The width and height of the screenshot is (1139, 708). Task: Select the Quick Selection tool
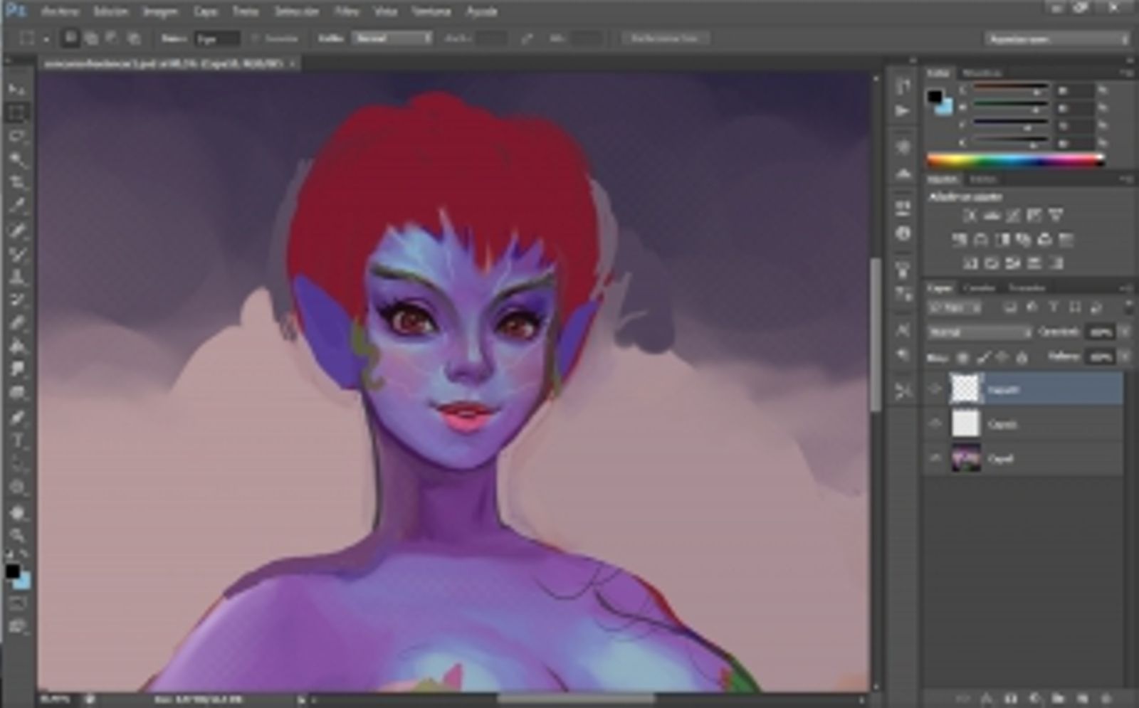17,159
